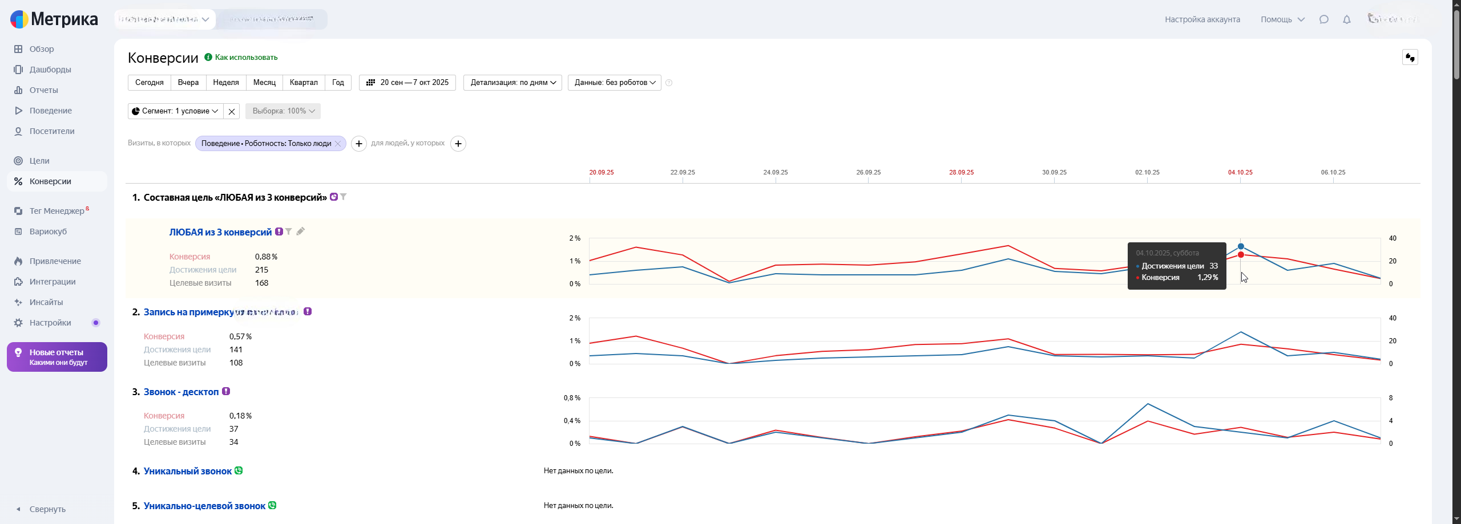Click the Новые отчеты promo banner
The image size is (1461, 524).
[x=57, y=357]
